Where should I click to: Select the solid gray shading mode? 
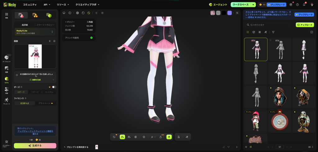coord(77,13)
